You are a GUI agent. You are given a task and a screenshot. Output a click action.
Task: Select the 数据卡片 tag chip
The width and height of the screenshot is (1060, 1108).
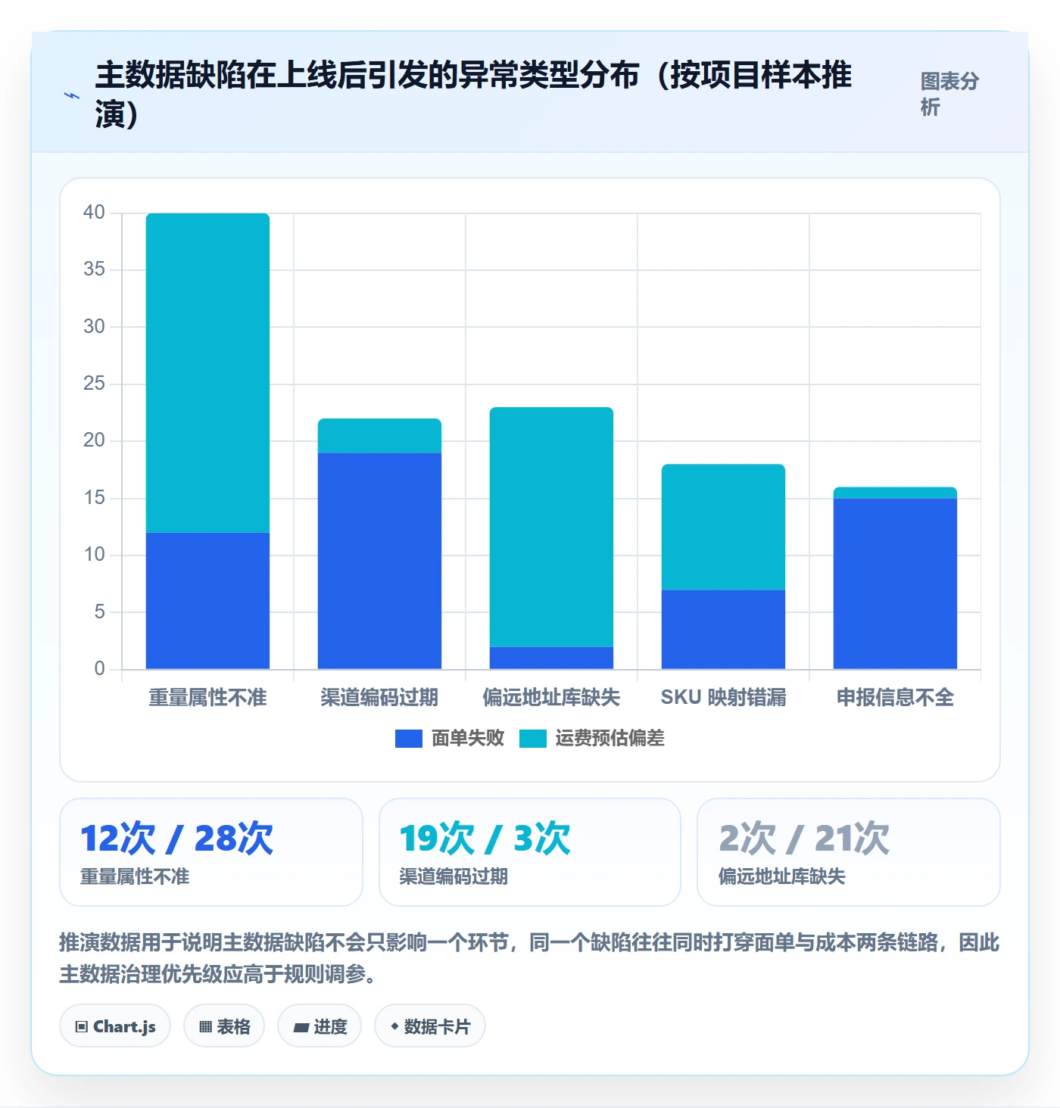point(430,1026)
